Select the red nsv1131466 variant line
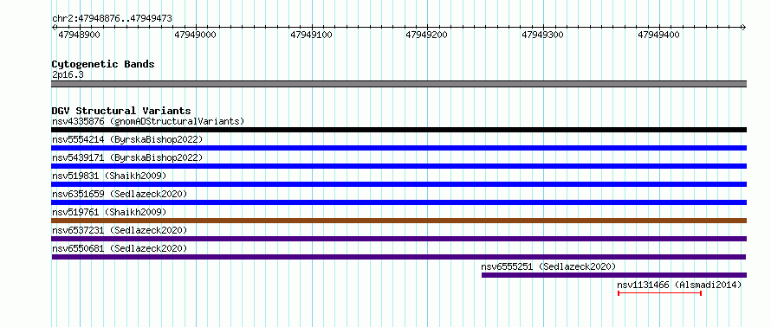The width and height of the screenshot is (771, 327). (659, 293)
